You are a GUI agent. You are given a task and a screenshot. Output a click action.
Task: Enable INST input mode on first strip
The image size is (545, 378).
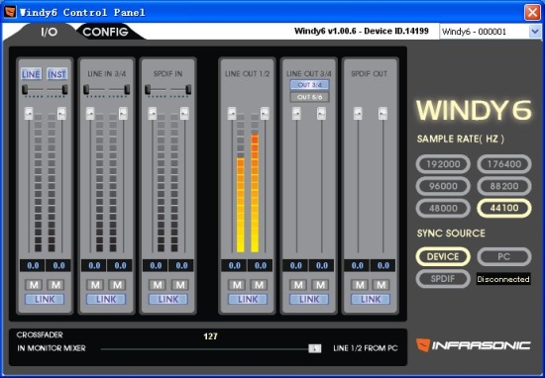point(57,74)
